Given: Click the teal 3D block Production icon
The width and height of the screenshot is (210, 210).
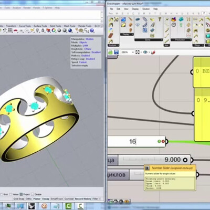Looking at the screenshot, I should 181,19.
